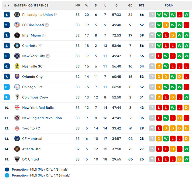Click CF Montreal's rank 13 position badge

click(7, 139)
